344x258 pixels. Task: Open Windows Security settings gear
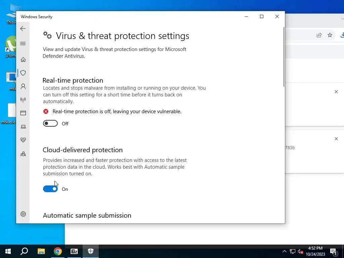tap(23, 214)
